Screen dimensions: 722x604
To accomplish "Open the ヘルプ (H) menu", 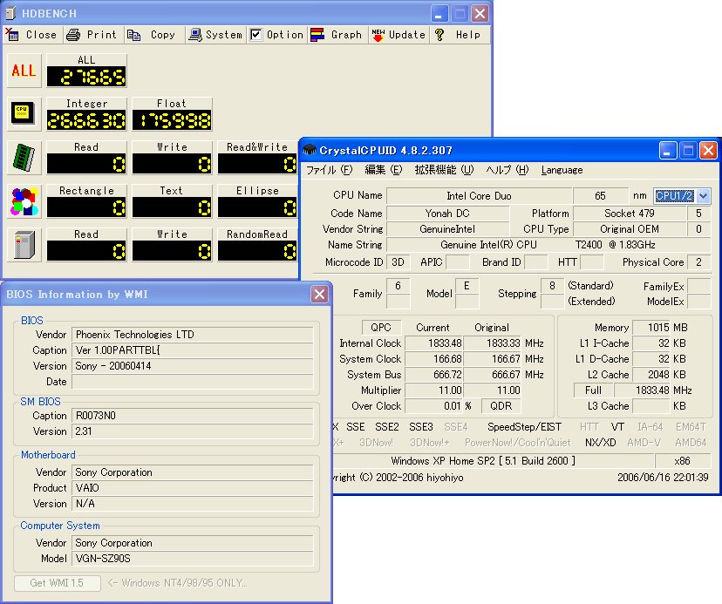I will [507, 170].
